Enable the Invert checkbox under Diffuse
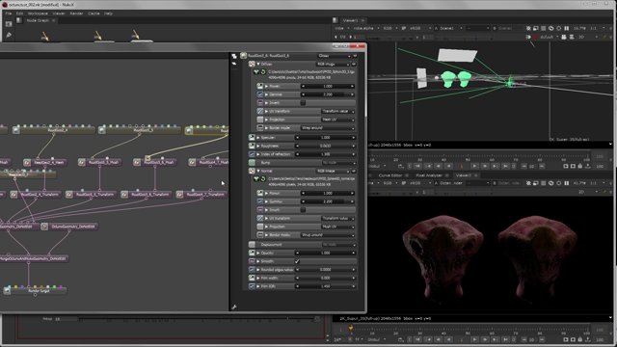617x347 pixels. pos(303,103)
